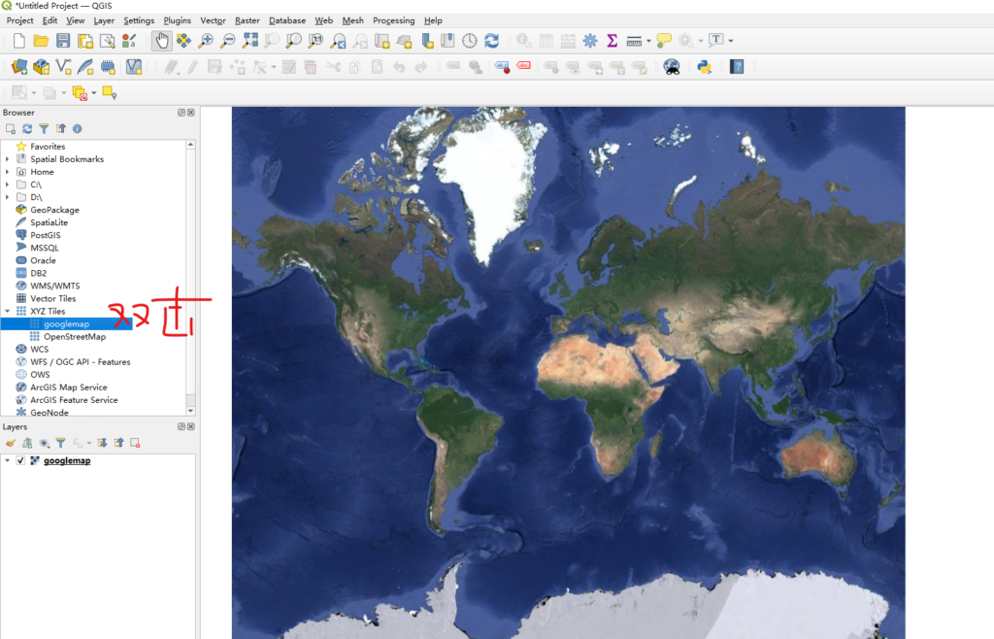Click the Refresh button in Browser panel

(27, 128)
